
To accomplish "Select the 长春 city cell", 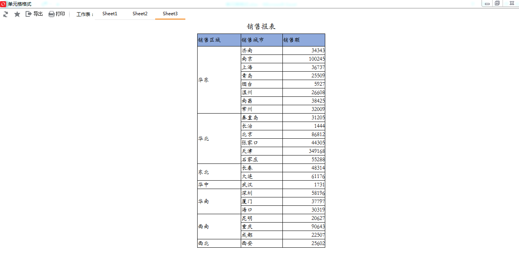I will coord(262,168).
